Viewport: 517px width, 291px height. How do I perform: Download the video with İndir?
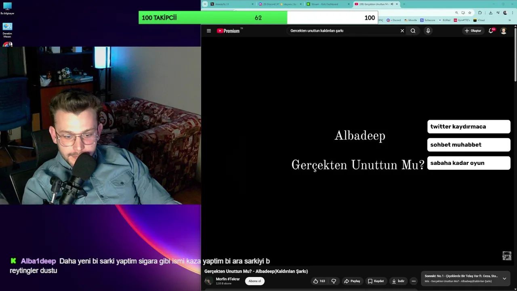pyautogui.click(x=397, y=281)
